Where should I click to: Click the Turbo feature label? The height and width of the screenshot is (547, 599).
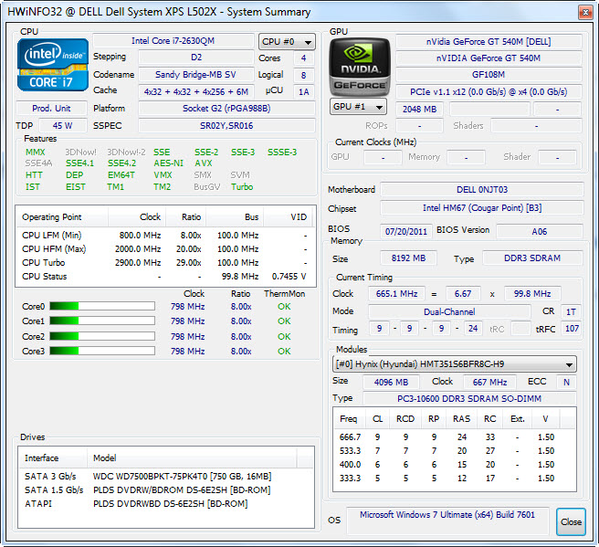(242, 187)
